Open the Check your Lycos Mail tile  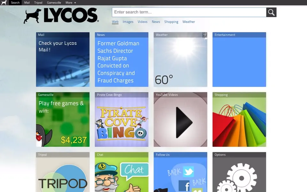tap(63, 60)
